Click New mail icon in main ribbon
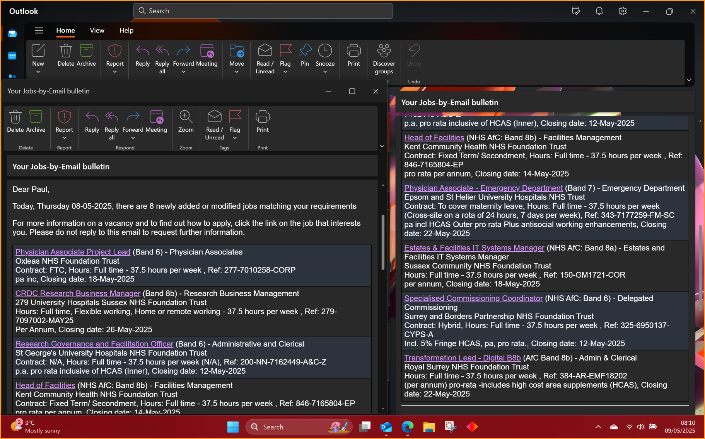The width and height of the screenshot is (705, 439). coord(38,51)
